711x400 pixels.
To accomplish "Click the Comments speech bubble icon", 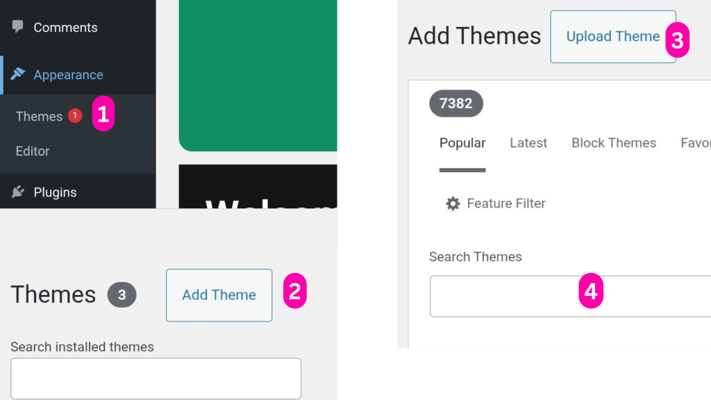I will coord(17,26).
